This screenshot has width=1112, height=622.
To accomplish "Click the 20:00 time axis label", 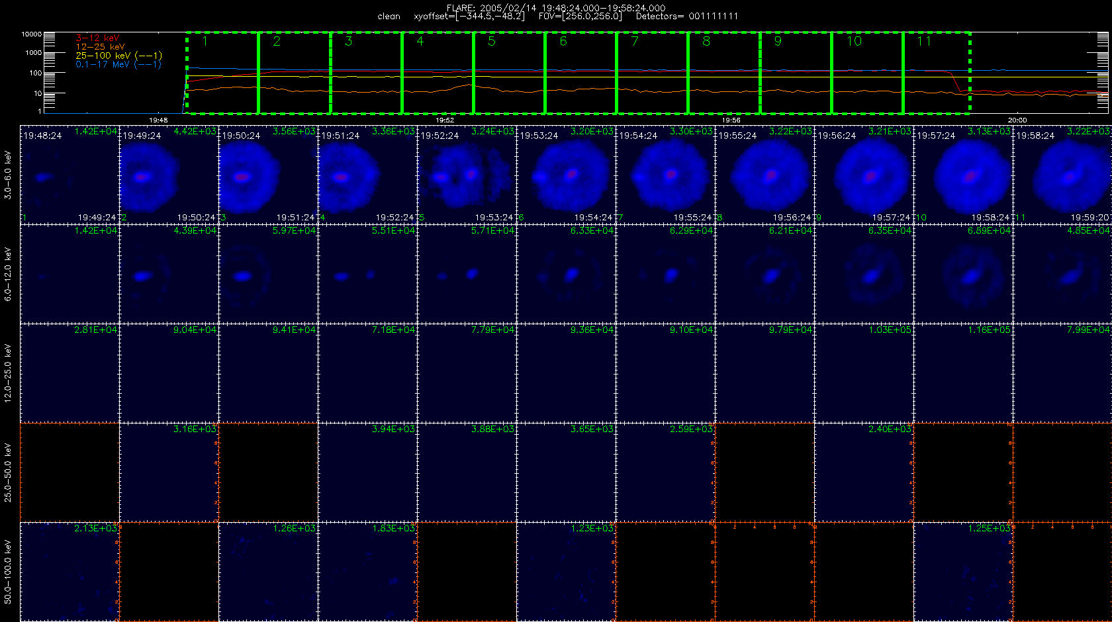I will pos(1017,120).
